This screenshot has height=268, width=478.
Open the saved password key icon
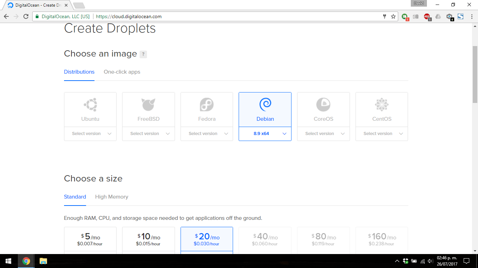[x=384, y=16]
